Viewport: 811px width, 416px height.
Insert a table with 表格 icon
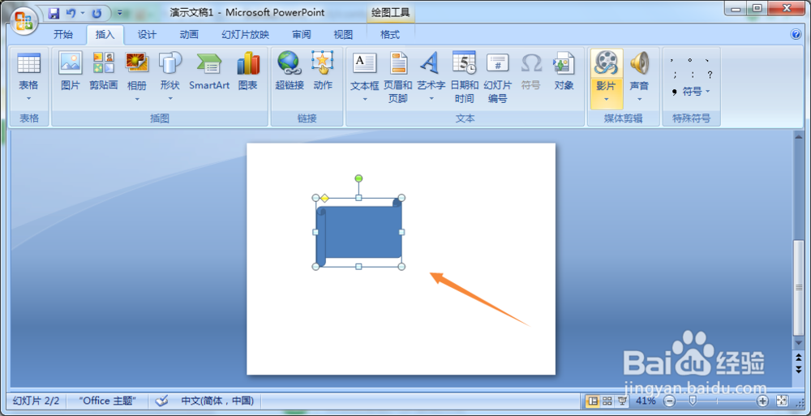pos(29,63)
